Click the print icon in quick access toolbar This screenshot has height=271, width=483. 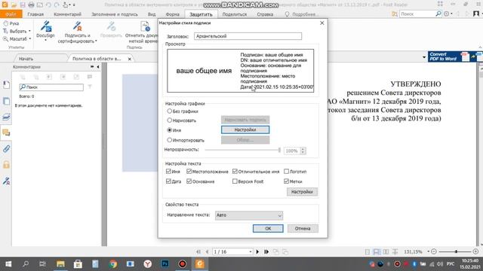[31, 5]
